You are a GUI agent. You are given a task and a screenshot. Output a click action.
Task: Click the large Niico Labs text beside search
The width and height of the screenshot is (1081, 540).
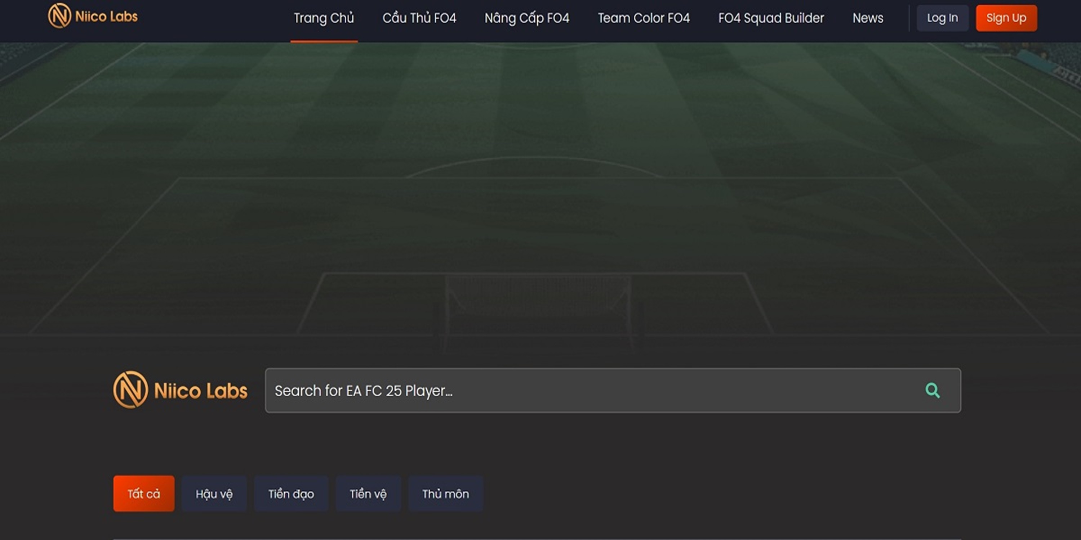pos(201,390)
